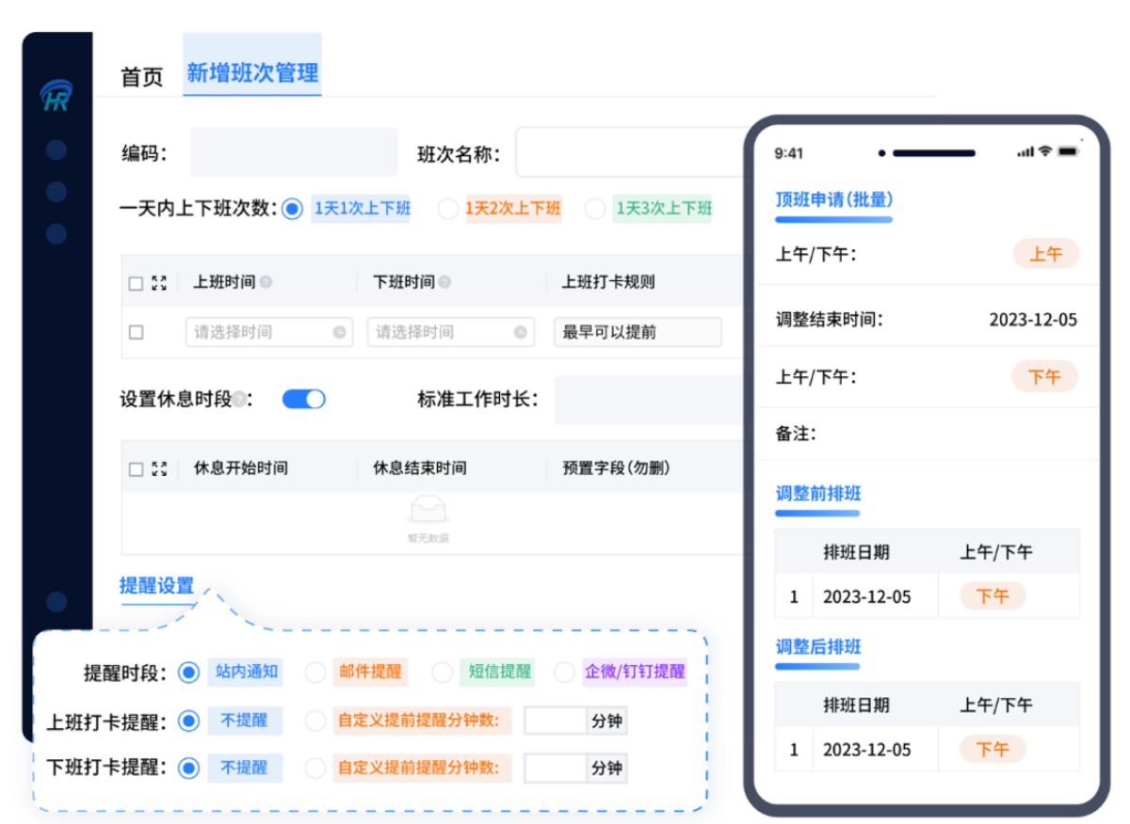Viewport: 1130px width, 824px height.
Task: Toggle the 设置休息时段 switch
Action: pos(303,400)
